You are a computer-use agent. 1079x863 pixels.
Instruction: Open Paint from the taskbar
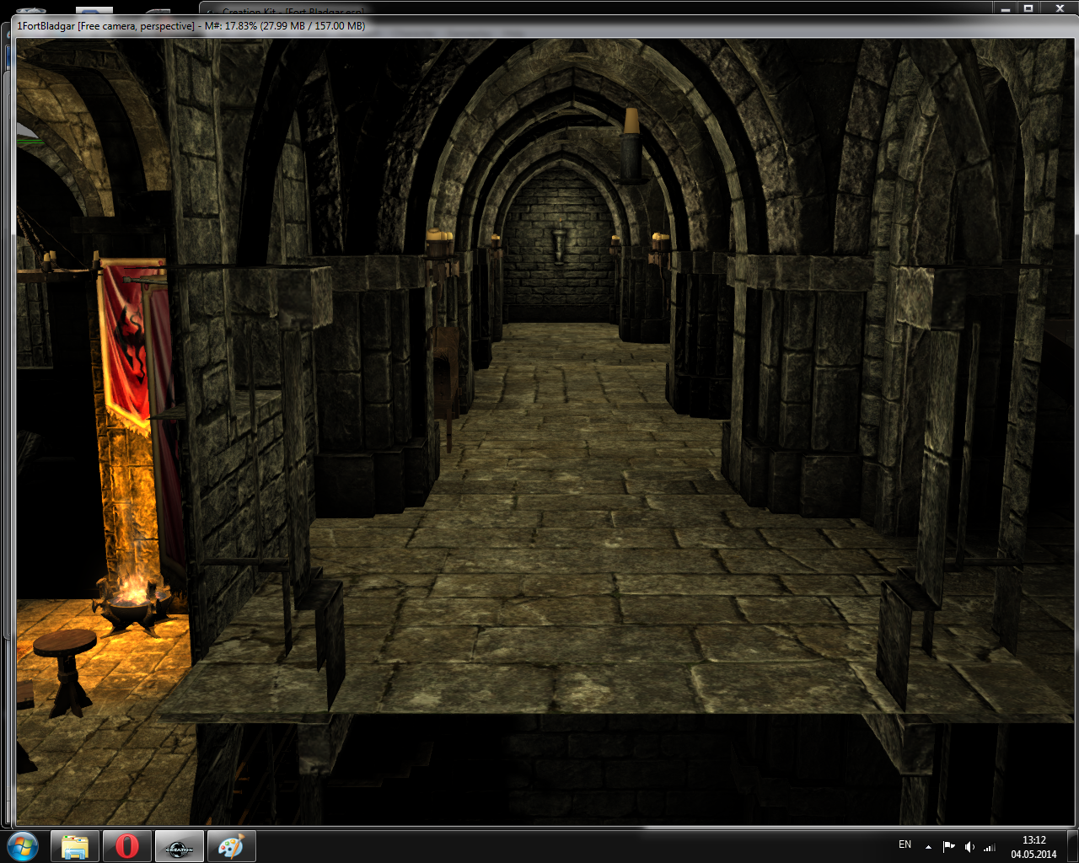point(231,846)
